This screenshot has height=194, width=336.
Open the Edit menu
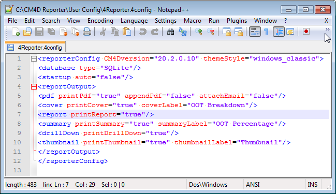[x=30, y=21]
